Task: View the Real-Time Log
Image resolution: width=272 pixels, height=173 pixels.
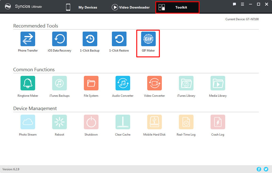Action: [x=186, y=122]
